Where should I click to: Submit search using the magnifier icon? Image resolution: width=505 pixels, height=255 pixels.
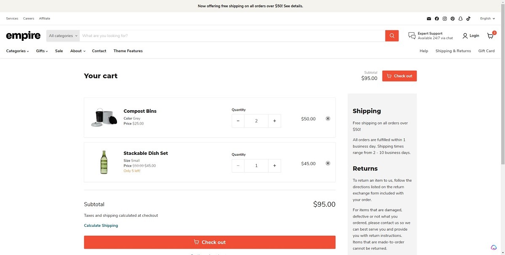[x=391, y=35]
